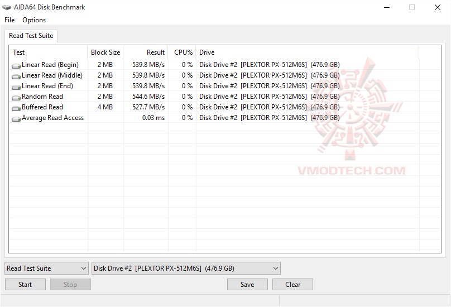Click drive icon beside Random Read
Viewport: 451px width, 307px height.
coord(16,98)
